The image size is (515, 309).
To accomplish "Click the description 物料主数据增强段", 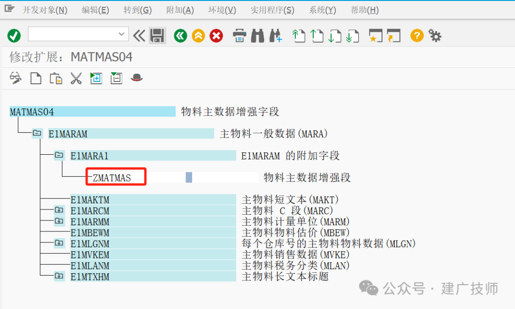I will [x=307, y=178].
